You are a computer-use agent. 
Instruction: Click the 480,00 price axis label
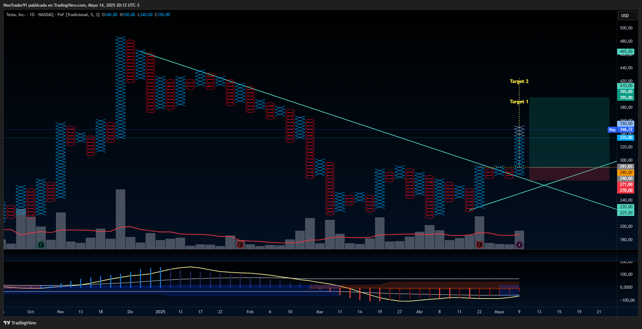(x=626, y=41)
